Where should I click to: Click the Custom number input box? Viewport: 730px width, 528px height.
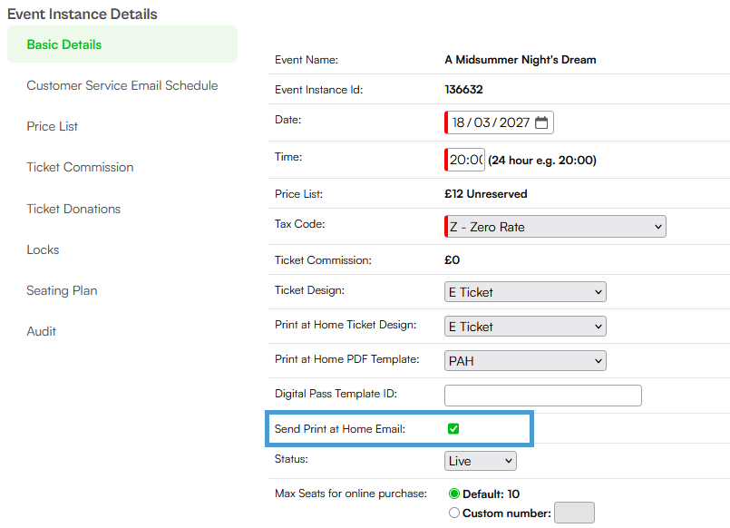574,513
